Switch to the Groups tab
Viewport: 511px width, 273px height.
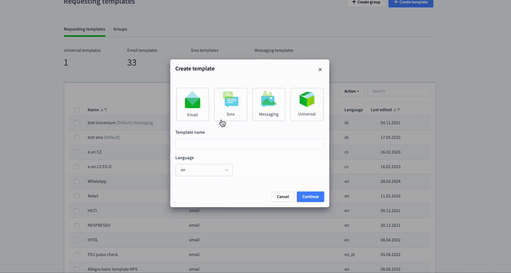pos(120,29)
